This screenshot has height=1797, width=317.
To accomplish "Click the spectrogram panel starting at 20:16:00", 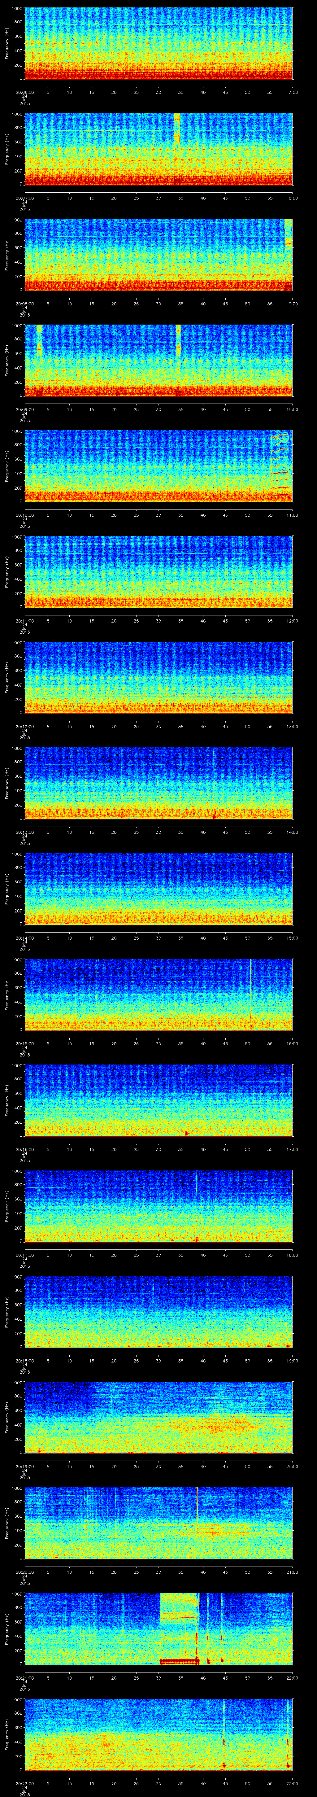I will pyautogui.click(x=159, y=1101).
